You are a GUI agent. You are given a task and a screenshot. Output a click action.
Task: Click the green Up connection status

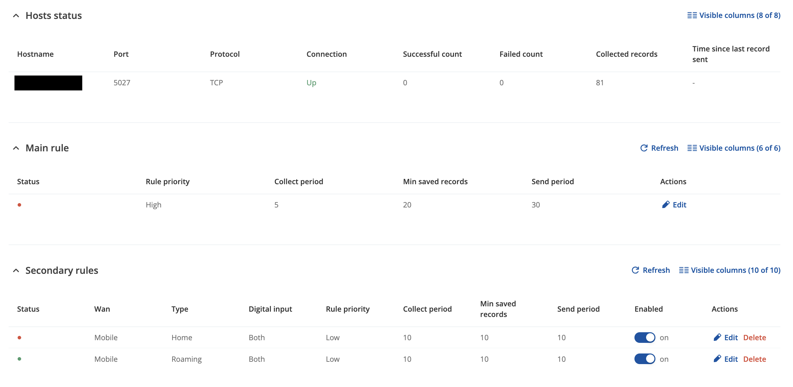311,83
